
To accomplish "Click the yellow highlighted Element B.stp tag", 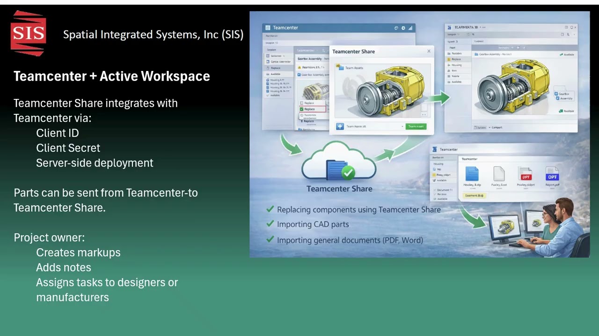I will pyautogui.click(x=474, y=196).
